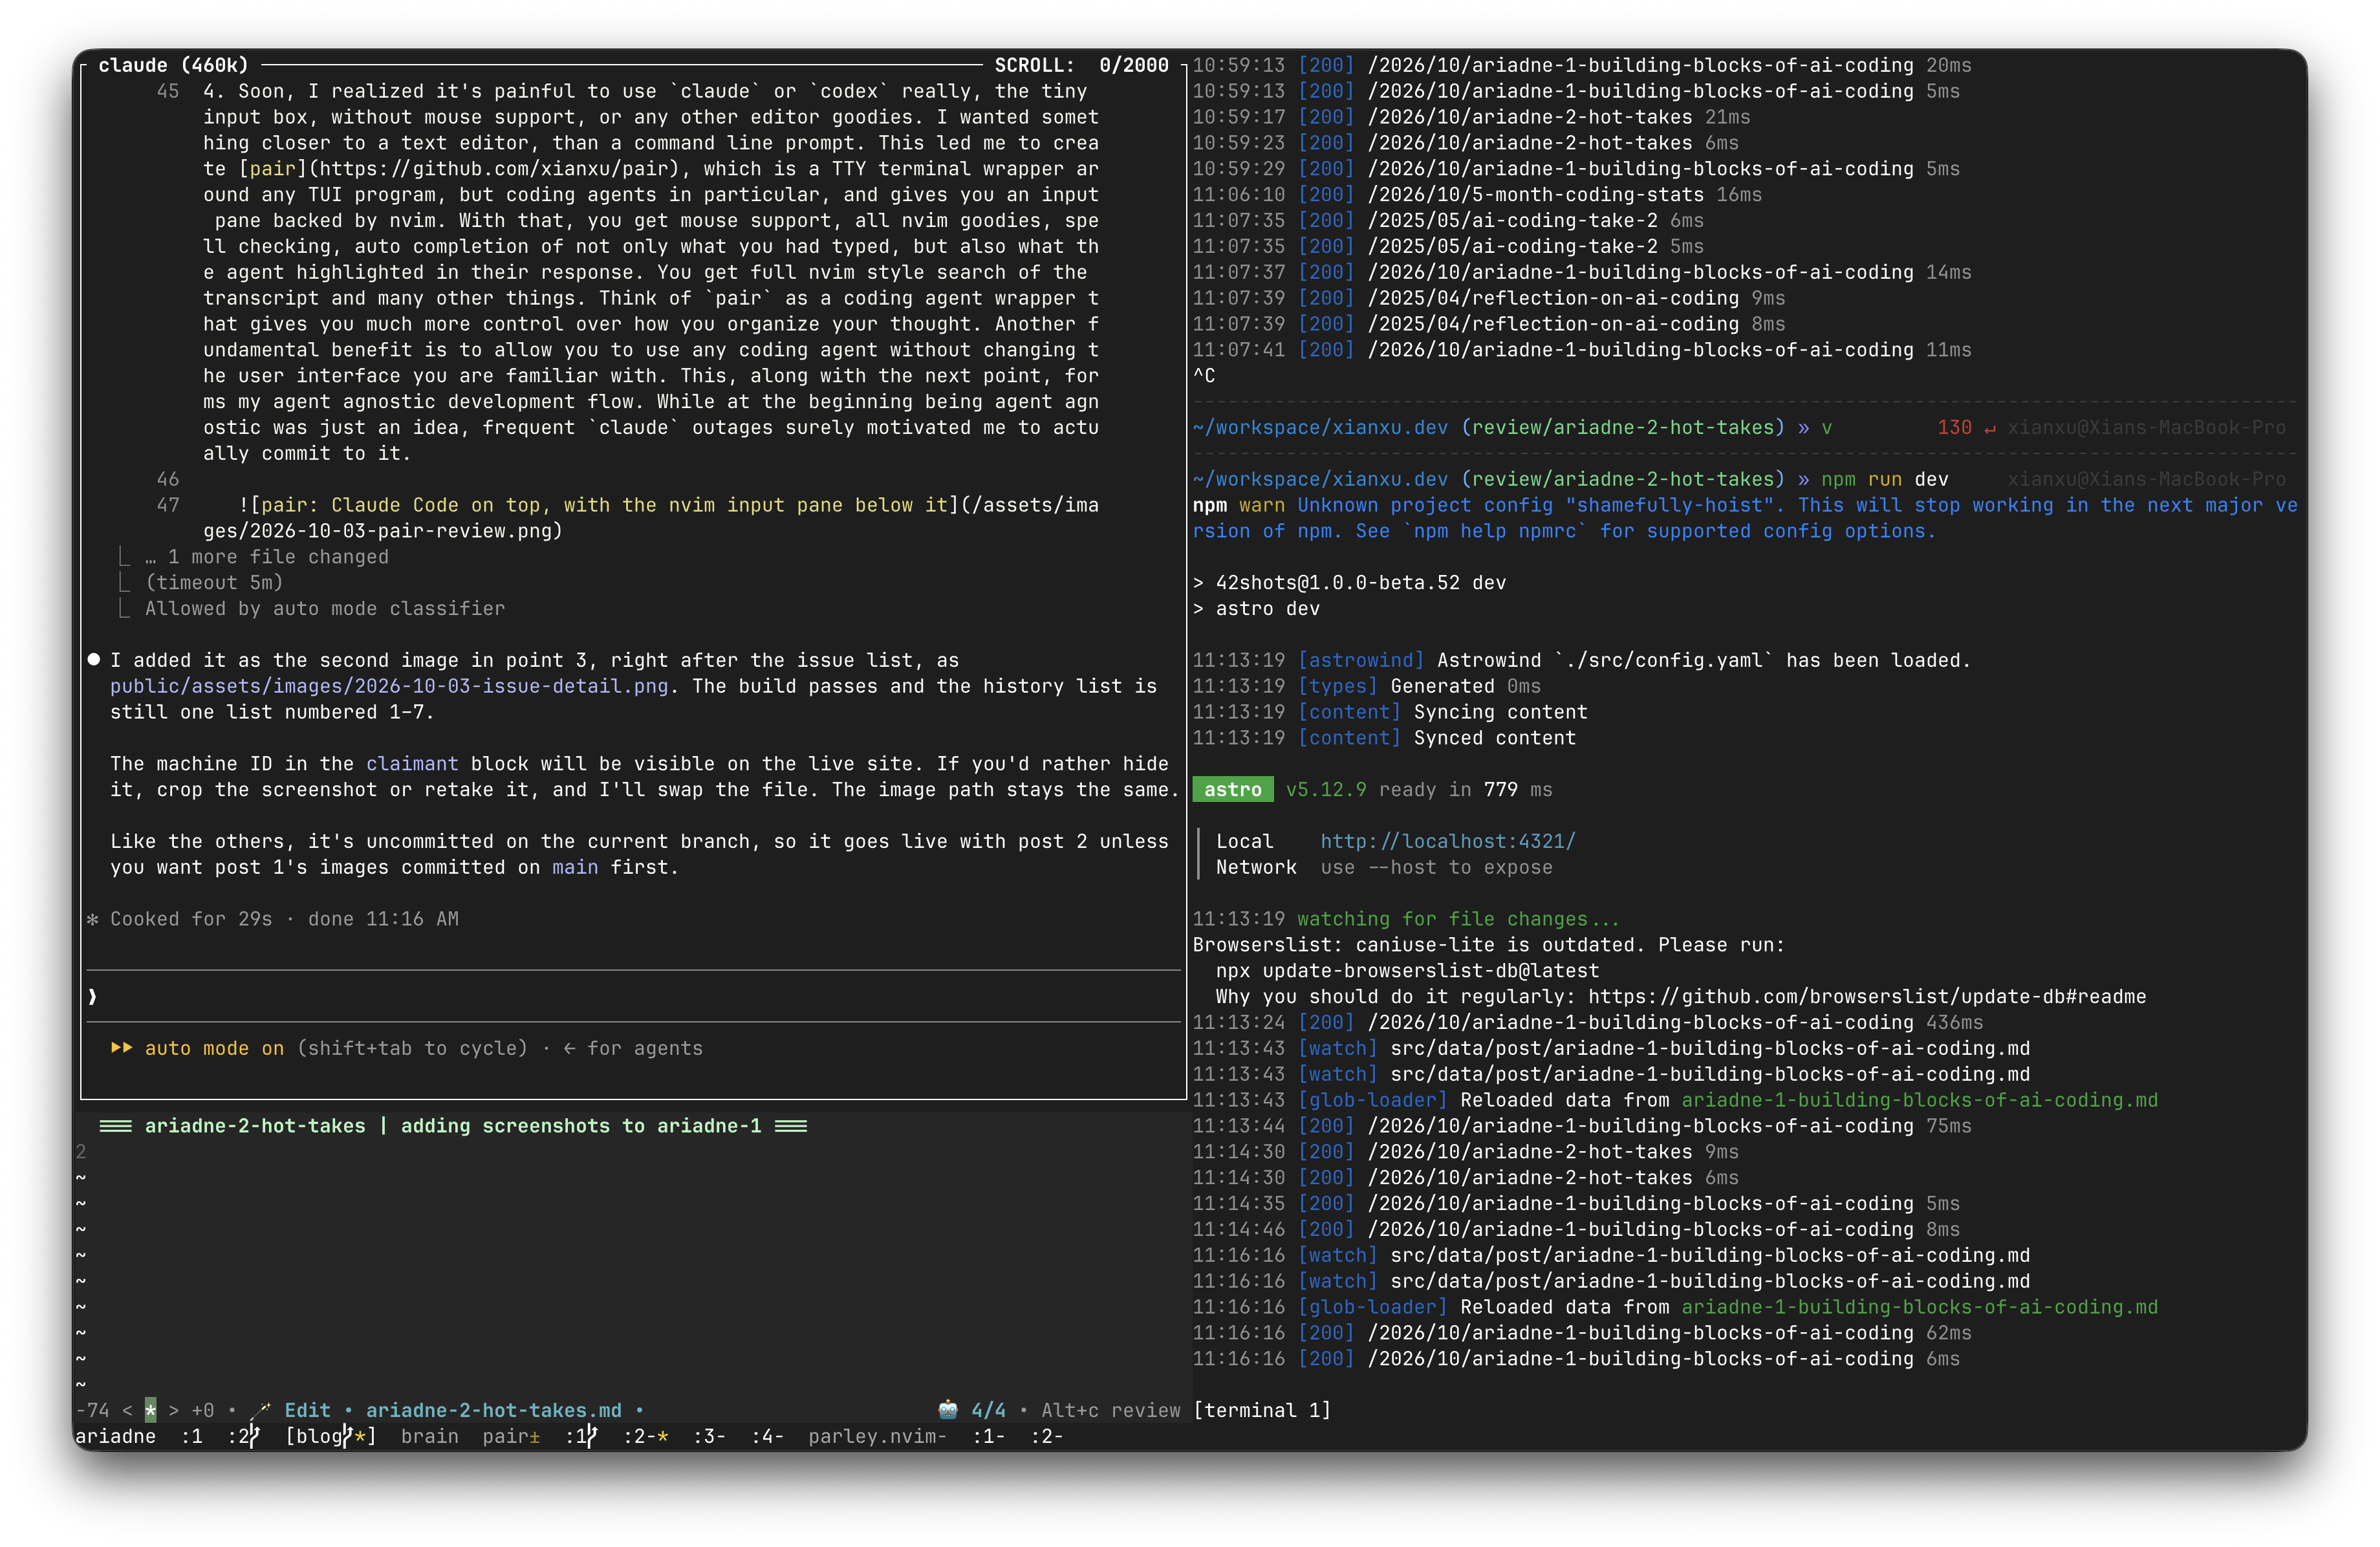2380x1547 pixels.
Task: Switch to the ariadne tmux session tab
Action: tap(116, 1436)
